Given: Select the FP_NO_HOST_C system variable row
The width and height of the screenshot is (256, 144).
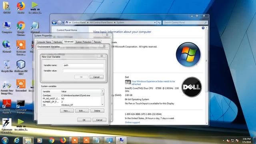Looking at the screenshot, I should tap(71, 99).
